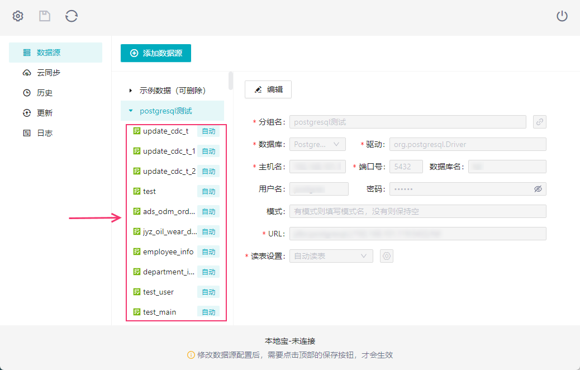Click the 模式 schema input field
This screenshot has width=580, height=370.
(x=417, y=211)
